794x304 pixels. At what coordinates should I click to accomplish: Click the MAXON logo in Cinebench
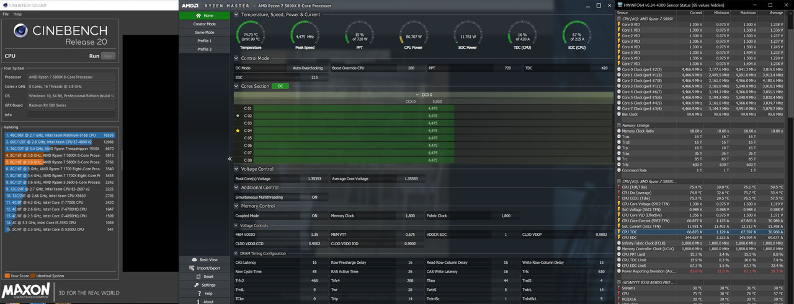click(x=26, y=292)
